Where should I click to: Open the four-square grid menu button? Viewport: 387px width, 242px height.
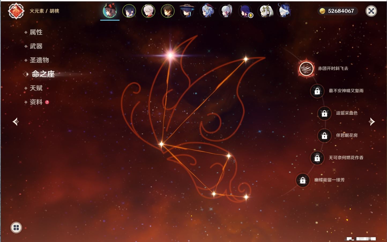pyautogui.click(x=16, y=228)
